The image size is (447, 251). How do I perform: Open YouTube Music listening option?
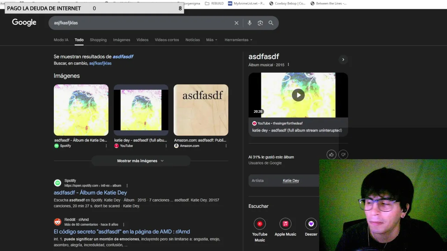(x=259, y=230)
